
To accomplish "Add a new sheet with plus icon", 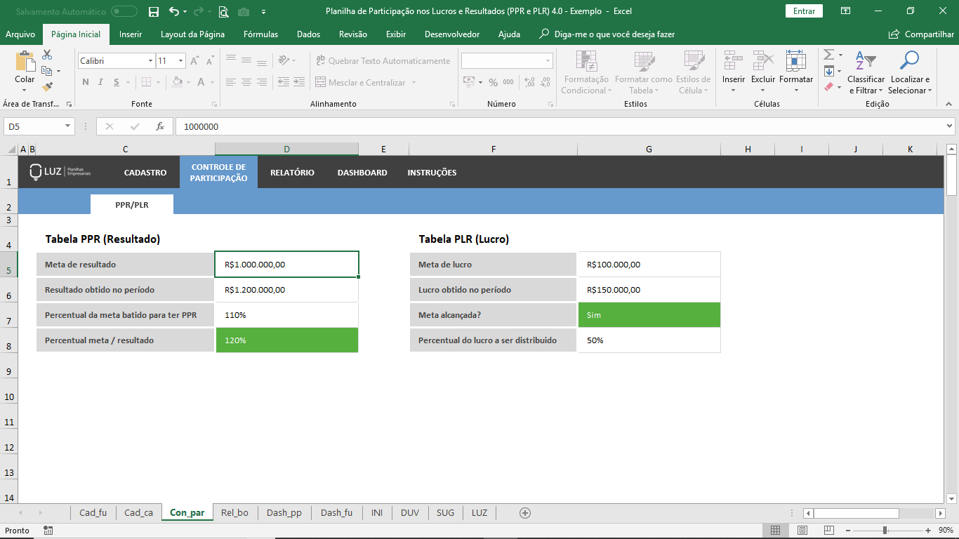I will point(524,513).
